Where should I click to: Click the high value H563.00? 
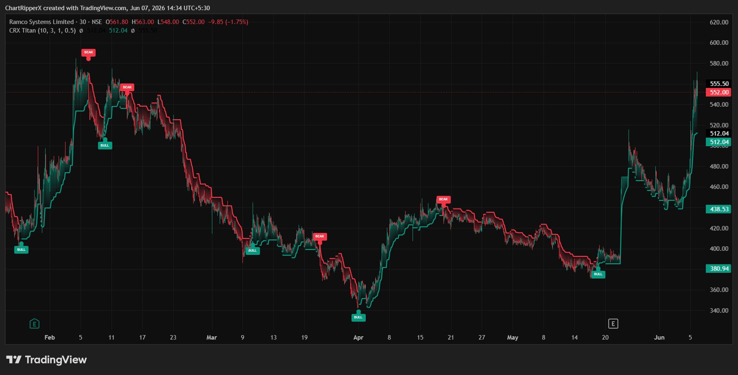point(143,22)
